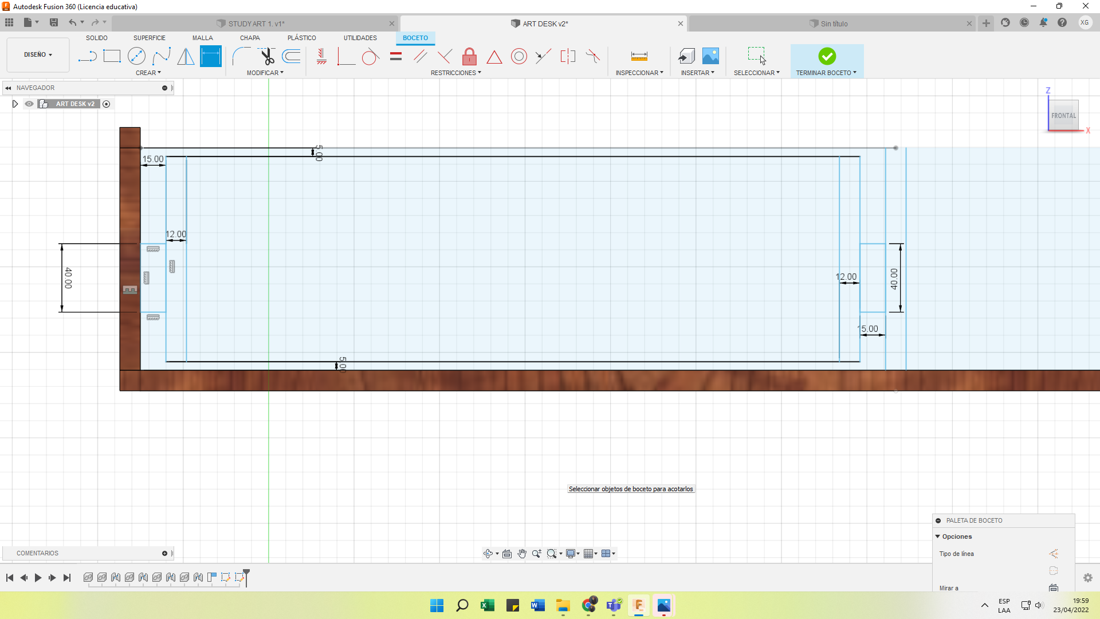Click the Mirar a option icon
Screen dimensions: 1100x619
click(1053, 587)
